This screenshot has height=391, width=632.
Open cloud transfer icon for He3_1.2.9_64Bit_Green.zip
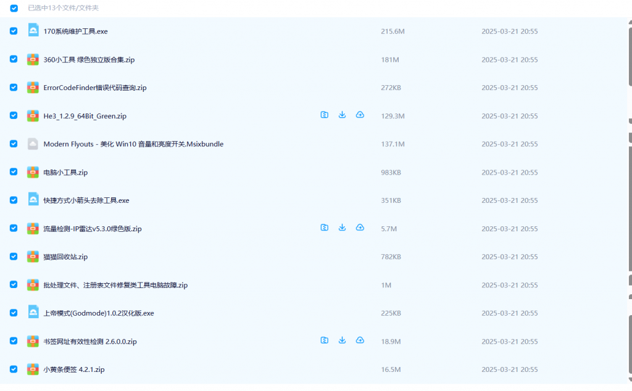[x=360, y=115]
